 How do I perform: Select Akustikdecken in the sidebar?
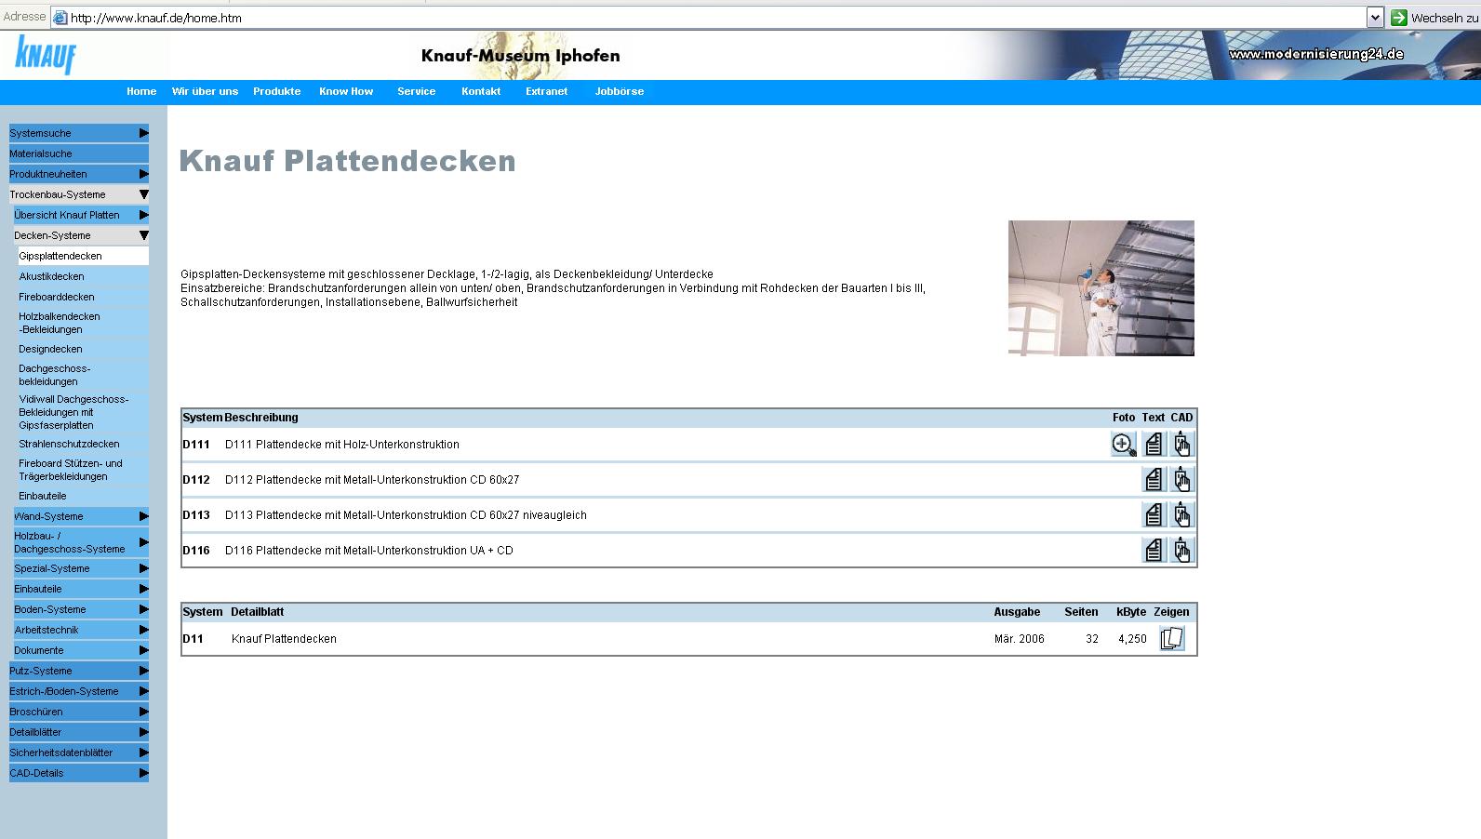coord(83,276)
